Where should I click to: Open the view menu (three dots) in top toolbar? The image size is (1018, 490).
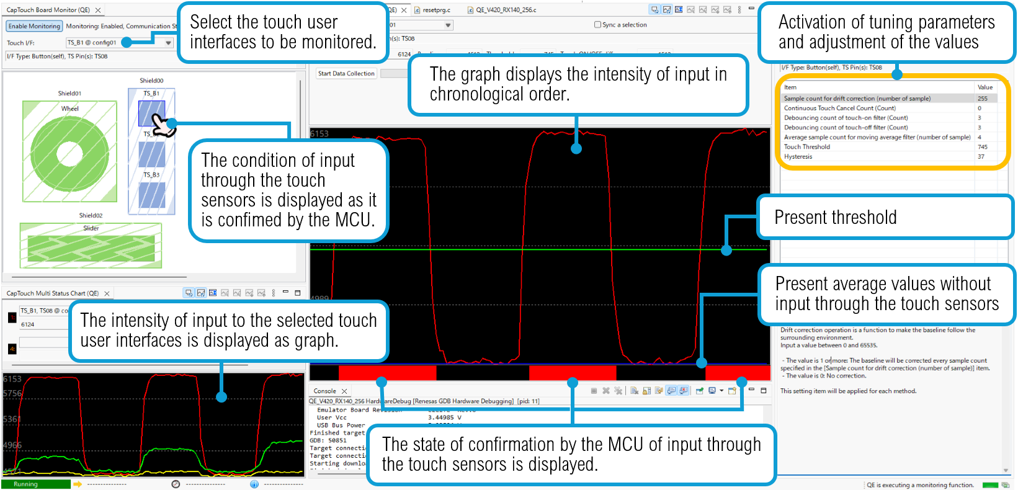click(x=739, y=10)
